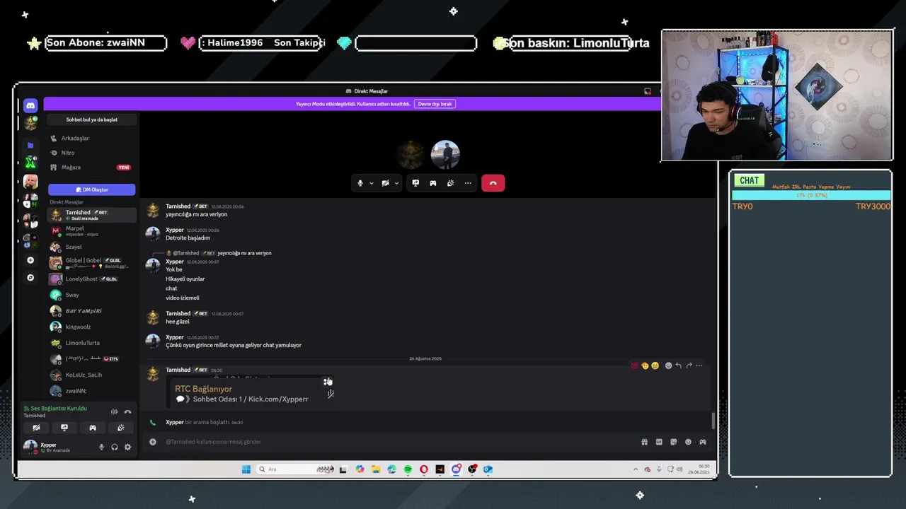This screenshot has height=509, width=906.
Task: Hang up with the red disconnect button
Action: point(493,183)
